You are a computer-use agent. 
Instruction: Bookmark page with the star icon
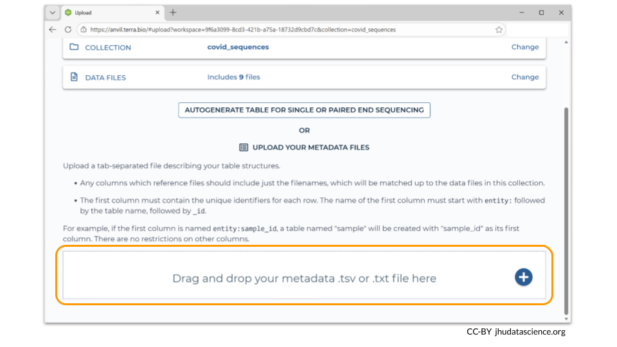(499, 30)
